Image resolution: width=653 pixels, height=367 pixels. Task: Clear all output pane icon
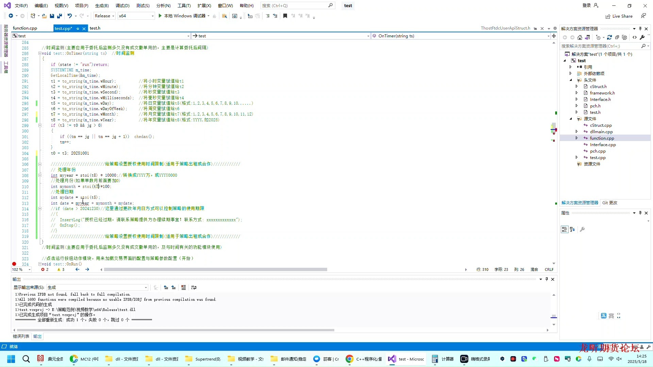coord(184,287)
